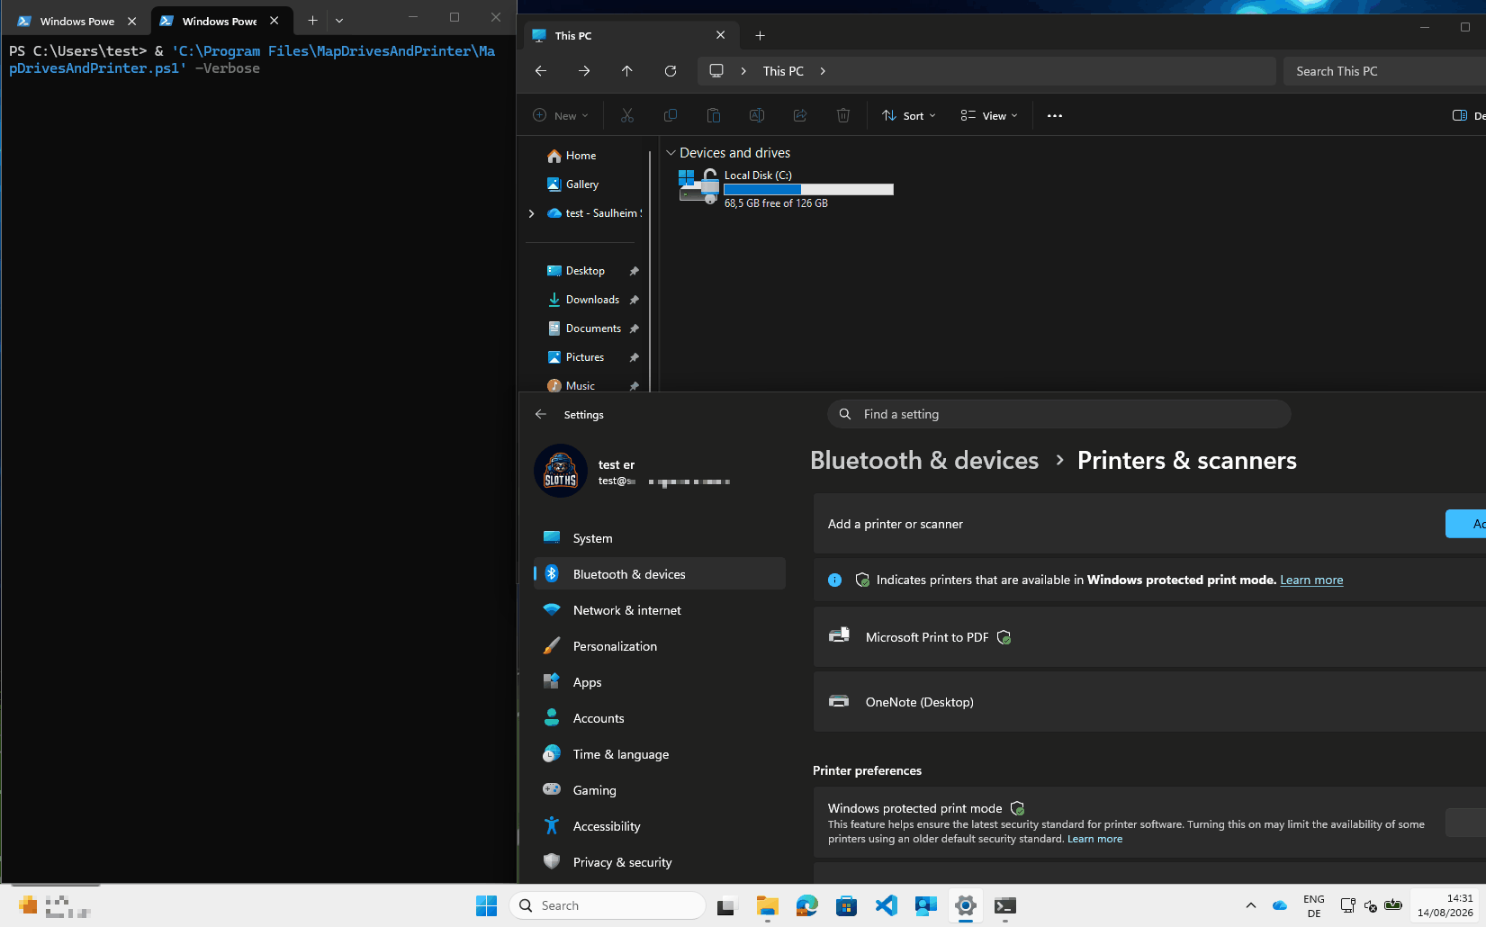
Task: Open the Sort dropdown
Action: 909,115
